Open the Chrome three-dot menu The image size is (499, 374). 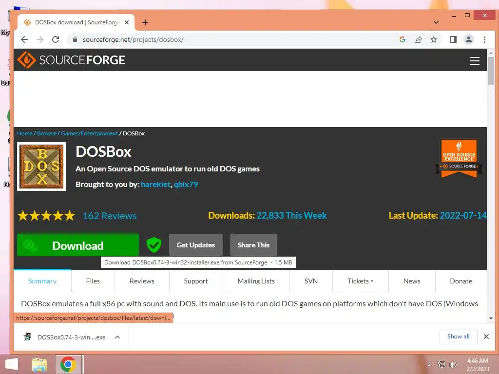[x=484, y=39]
